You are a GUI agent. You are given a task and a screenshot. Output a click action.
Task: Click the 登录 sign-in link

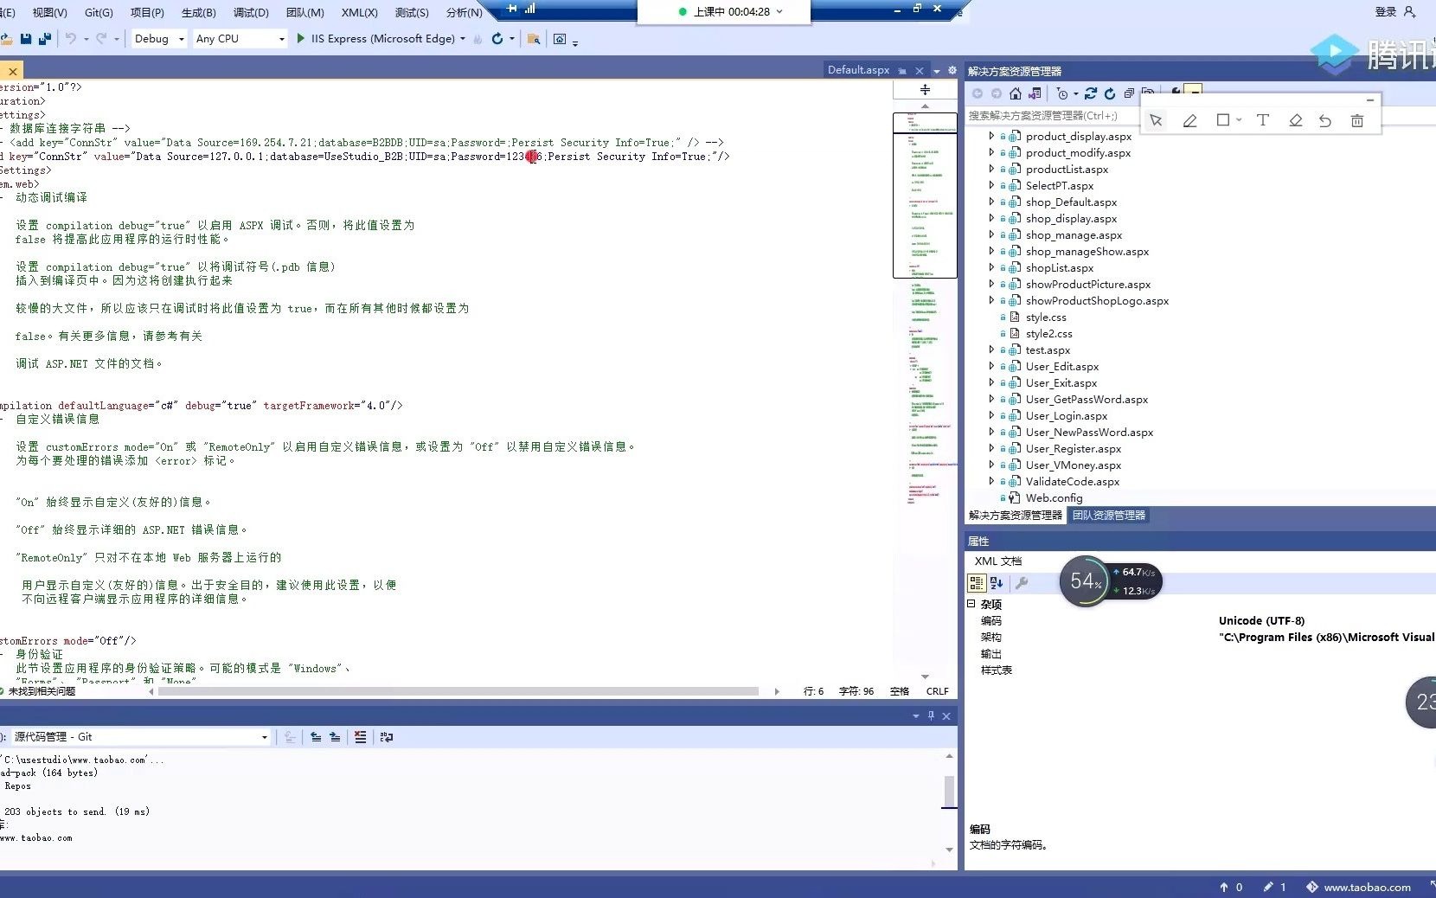pyautogui.click(x=1386, y=12)
